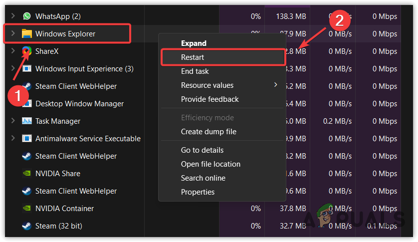Click the ShareX process icon
The image size is (418, 242).
(27, 51)
